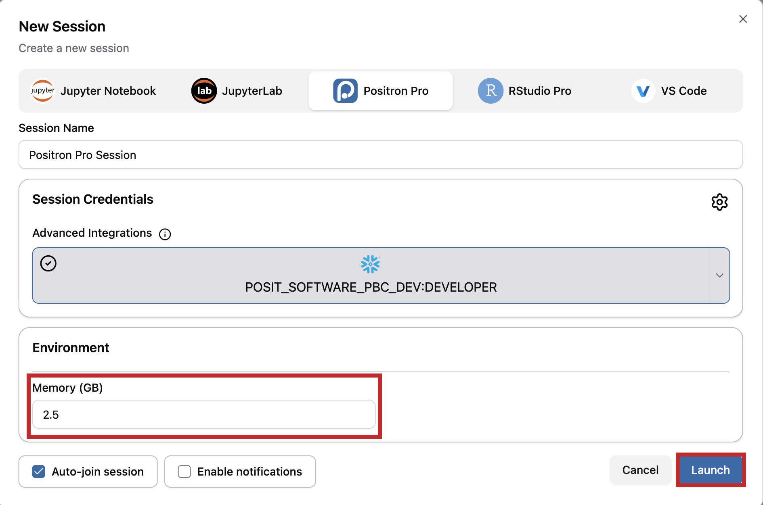
Task: Click the Snowflake integration logo
Action: 370,264
